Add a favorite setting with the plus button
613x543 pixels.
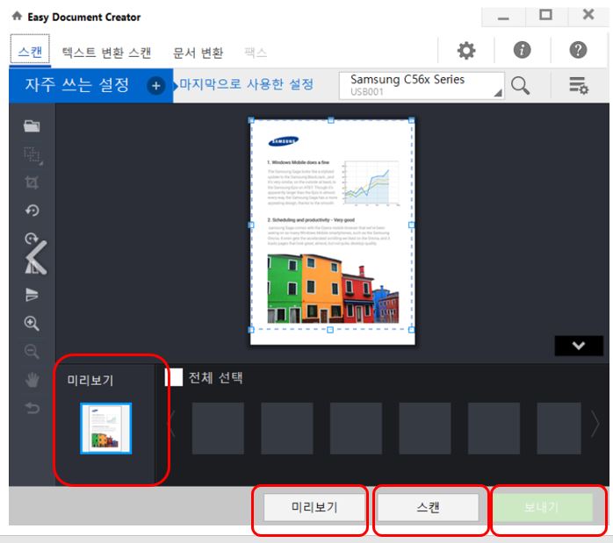click(x=155, y=86)
